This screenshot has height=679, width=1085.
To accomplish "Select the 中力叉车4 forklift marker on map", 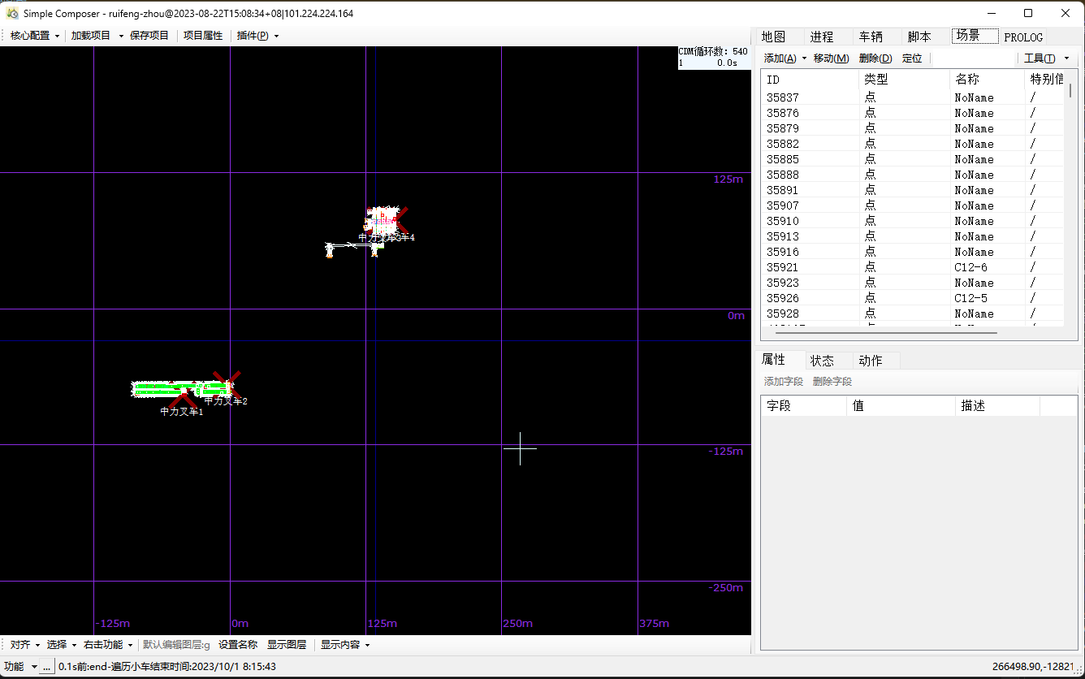I will tap(395, 220).
